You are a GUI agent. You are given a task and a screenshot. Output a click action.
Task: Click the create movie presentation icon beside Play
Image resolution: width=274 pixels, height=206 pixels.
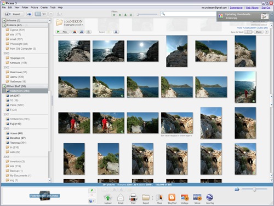click(82, 32)
